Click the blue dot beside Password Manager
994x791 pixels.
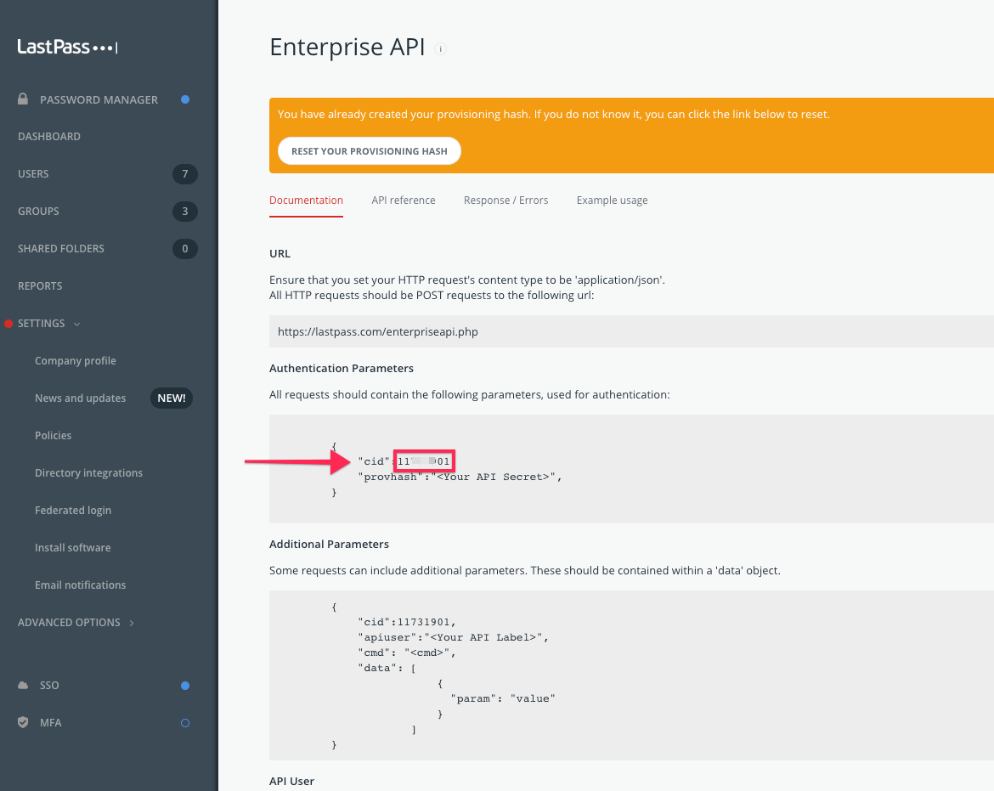click(185, 99)
